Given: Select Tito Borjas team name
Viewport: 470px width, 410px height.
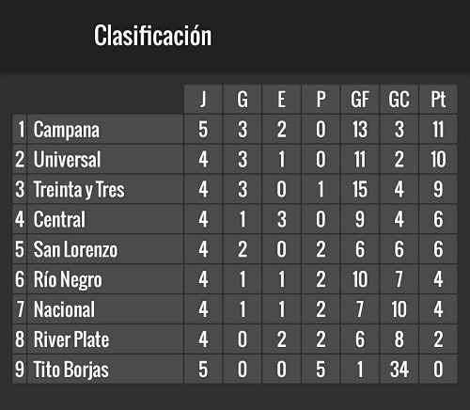Looking at the screenshot, I should (71, 370).
